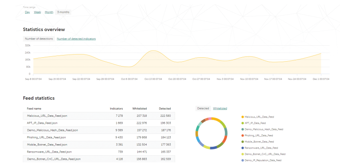Click the Statistics overview heading

click(44, 29)
